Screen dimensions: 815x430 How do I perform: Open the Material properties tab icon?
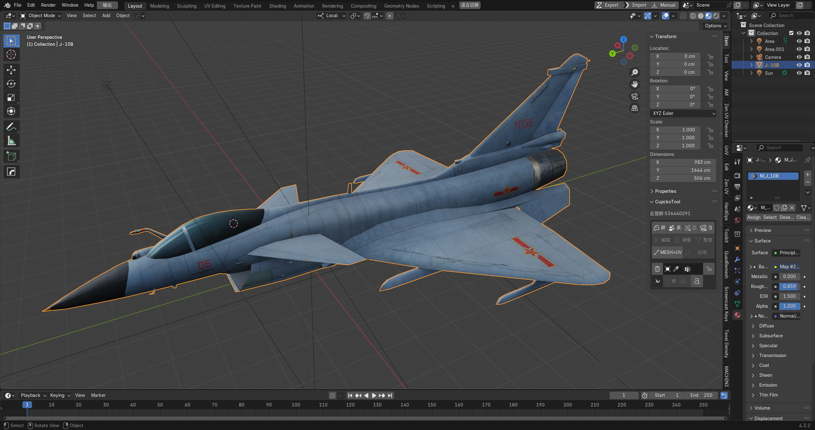coord(737,315)
